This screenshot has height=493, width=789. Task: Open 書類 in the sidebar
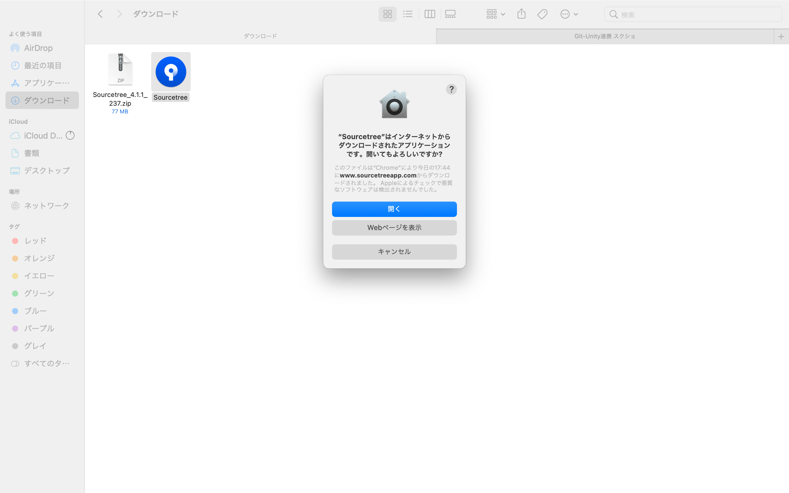[42, 153]
